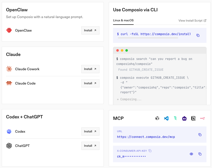Copy the curl install command
The image size is (212, 168).
point(198,35)
